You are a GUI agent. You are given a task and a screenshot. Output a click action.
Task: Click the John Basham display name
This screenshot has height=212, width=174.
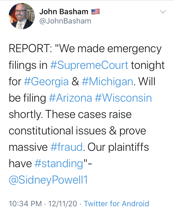pyautogui.click(x=64, y=12)
